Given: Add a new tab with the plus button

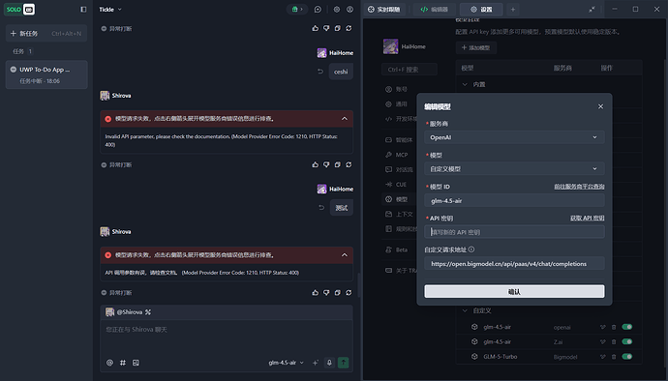Looking at the screenshot, I should tap(513, 10).
